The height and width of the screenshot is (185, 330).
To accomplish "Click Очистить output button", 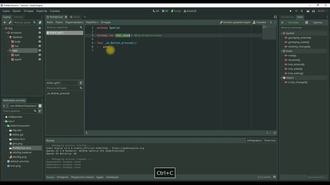I will 270,140.
